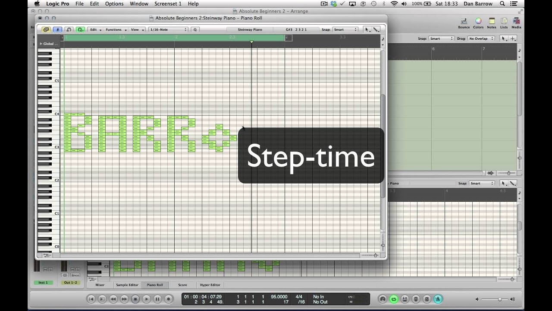552x311 pixels.
Task: Click the Steinway Piano region name field
Action: pos(250,30)
